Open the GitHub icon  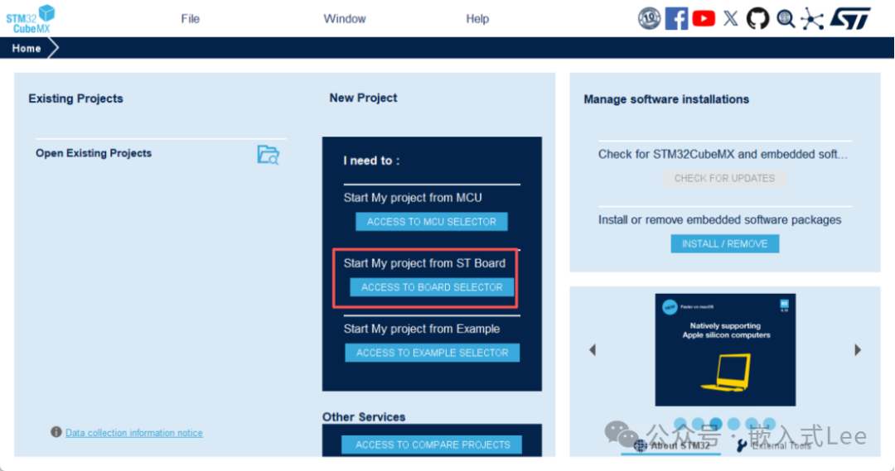pos(758,19)
